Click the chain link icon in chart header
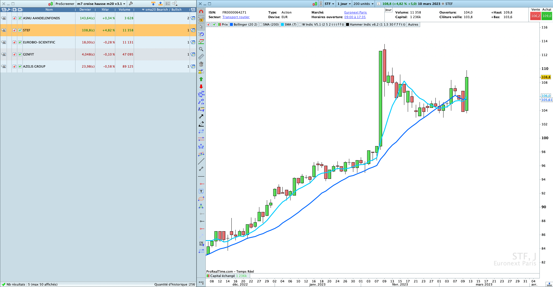 point(321,4)
